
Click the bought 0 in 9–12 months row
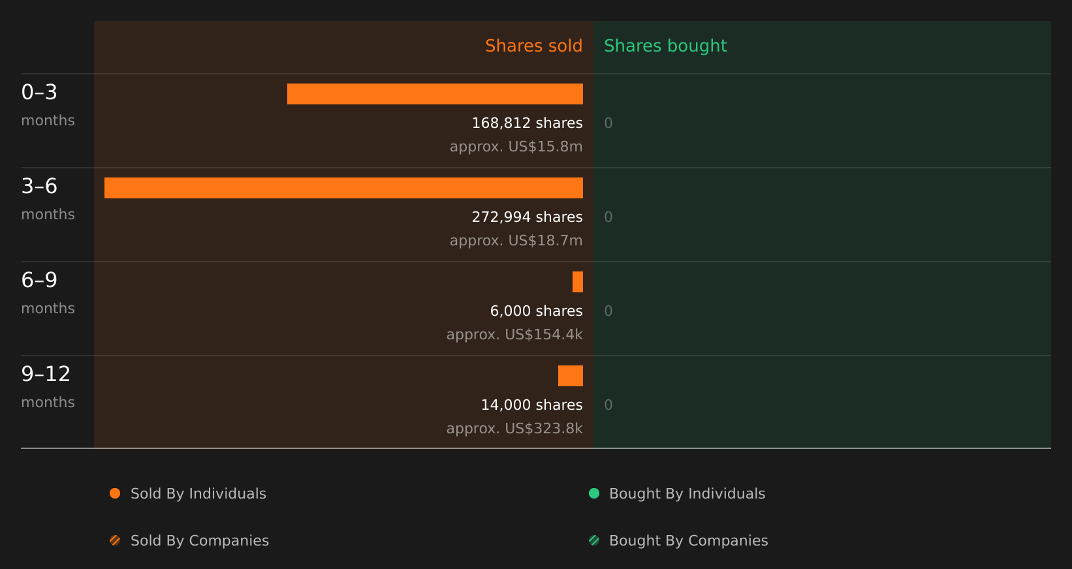coord(608,405)
